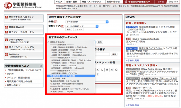Select 選択してください in the dropdown list

point(71,42)
